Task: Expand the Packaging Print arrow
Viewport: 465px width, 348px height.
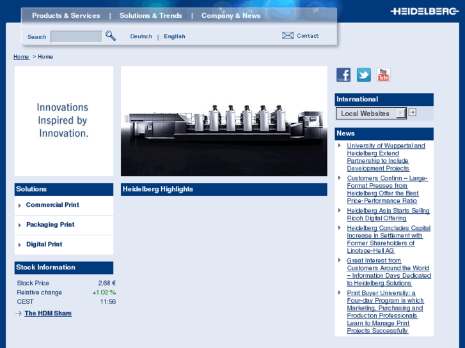Action: 20,225
